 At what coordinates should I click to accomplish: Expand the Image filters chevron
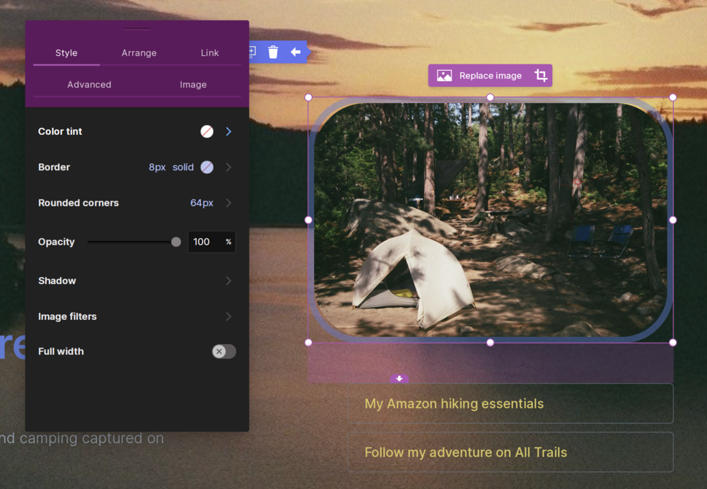[x=228, y=317]
